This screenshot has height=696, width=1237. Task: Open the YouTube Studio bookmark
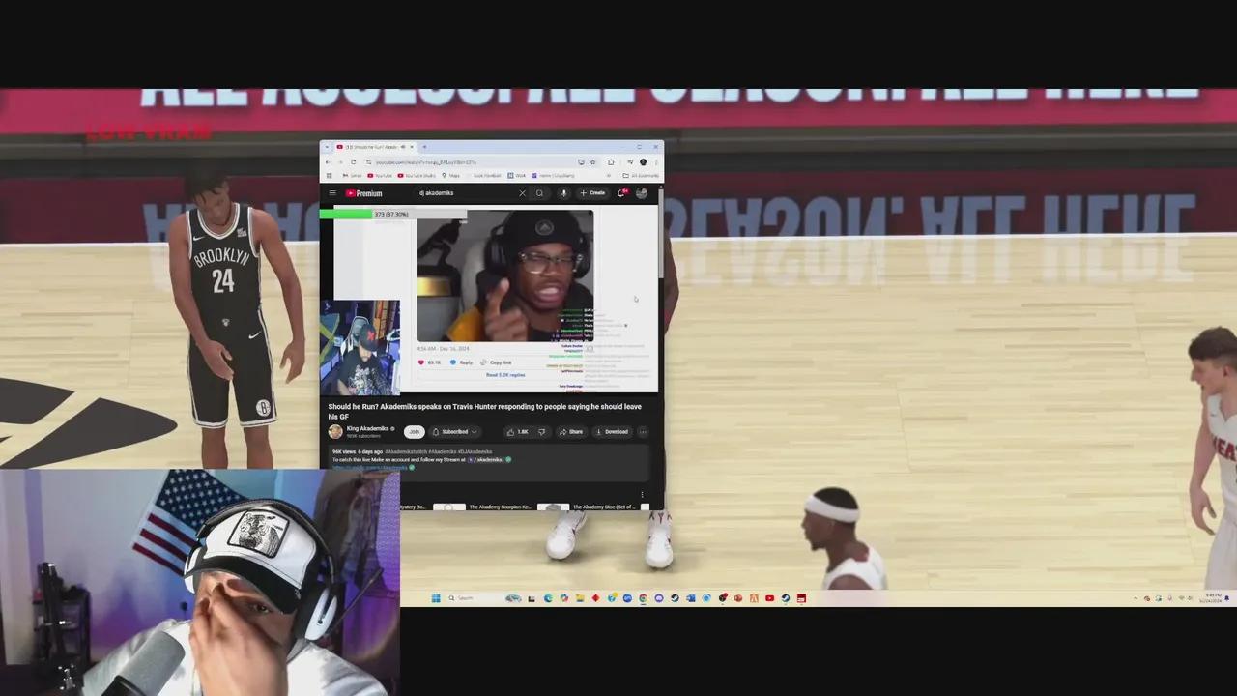click(x=417, y=176)
